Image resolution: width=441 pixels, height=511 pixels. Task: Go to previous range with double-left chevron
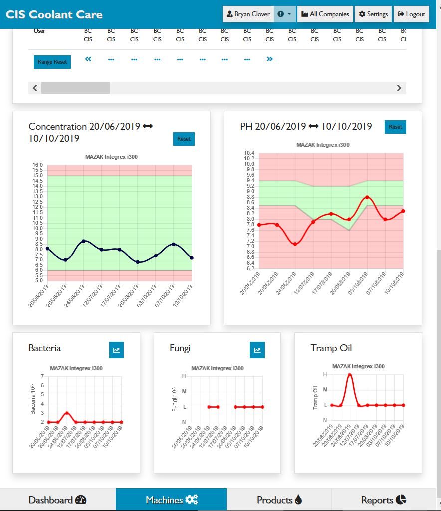(x=88, y=59)
